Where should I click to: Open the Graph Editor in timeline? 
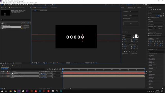pyautogui.click(x=60, y=69)
